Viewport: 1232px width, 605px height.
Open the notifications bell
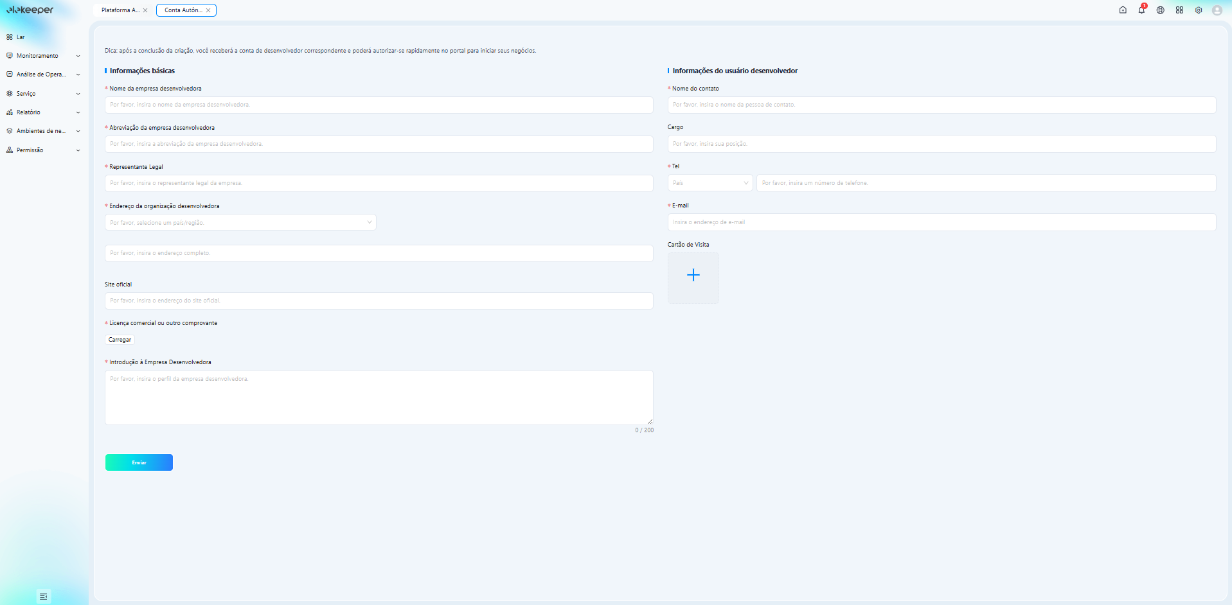tap(1141, 10)
